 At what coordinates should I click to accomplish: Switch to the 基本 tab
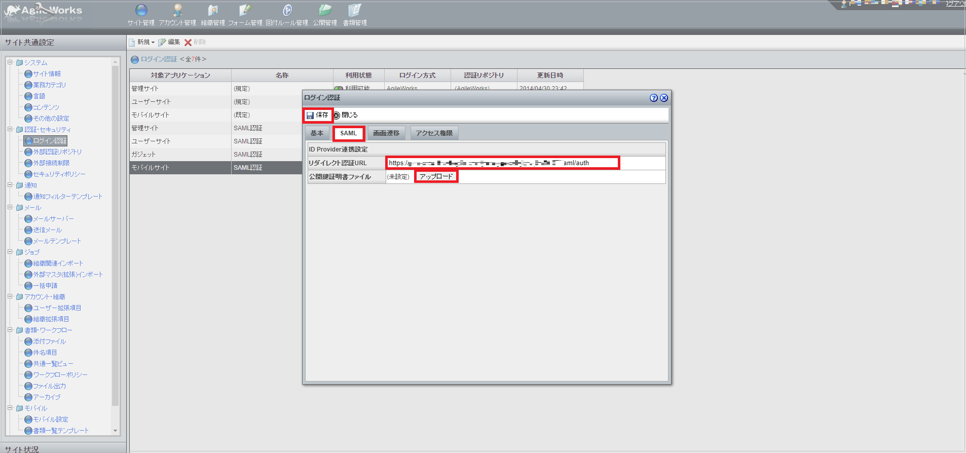click(x=317, y=133)
